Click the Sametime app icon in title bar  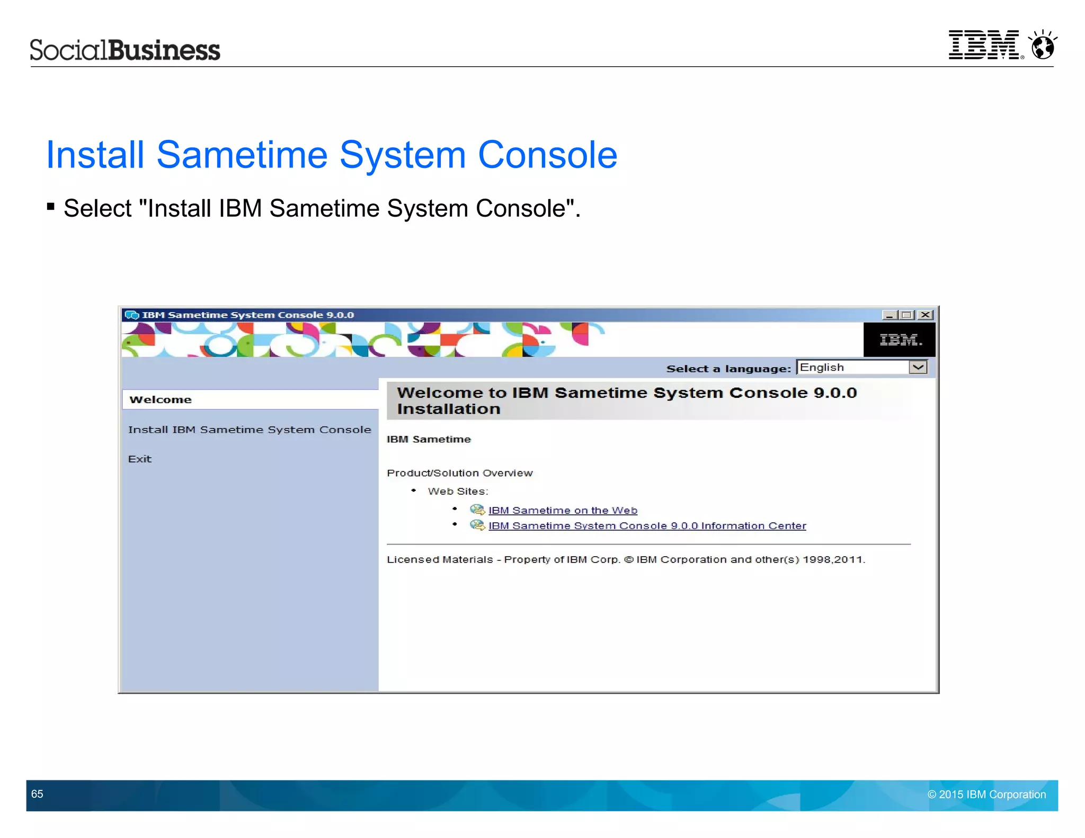(131, 315)
